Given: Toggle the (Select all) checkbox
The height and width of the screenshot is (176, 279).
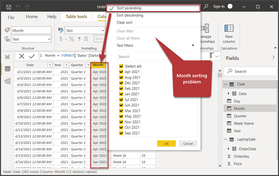Looking at the screenshot, I should click(121, 66).
